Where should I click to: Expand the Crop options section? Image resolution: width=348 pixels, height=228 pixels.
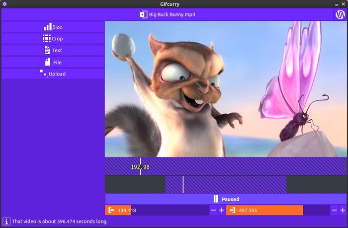[53, 39]
